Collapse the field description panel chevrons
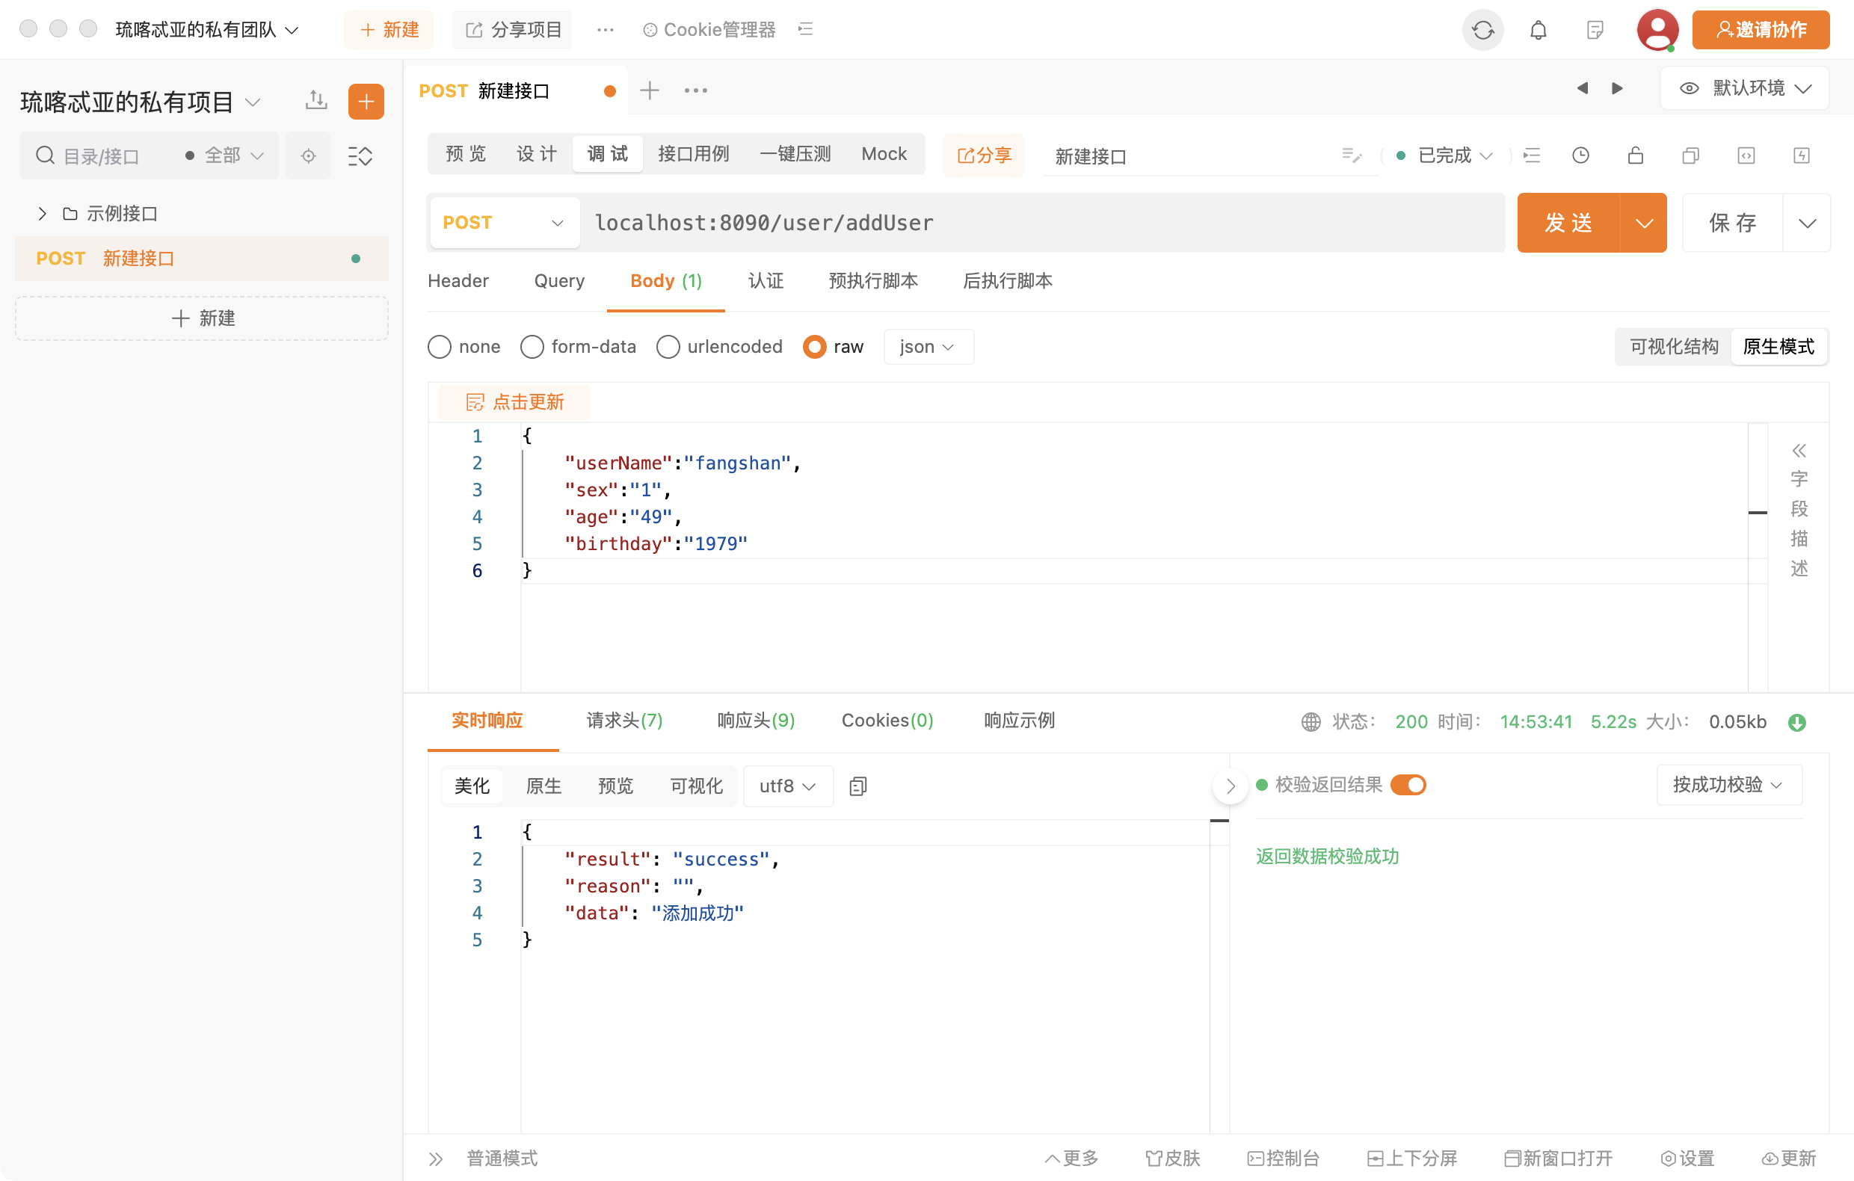1854x1181 pixels. click(1799, 451)
